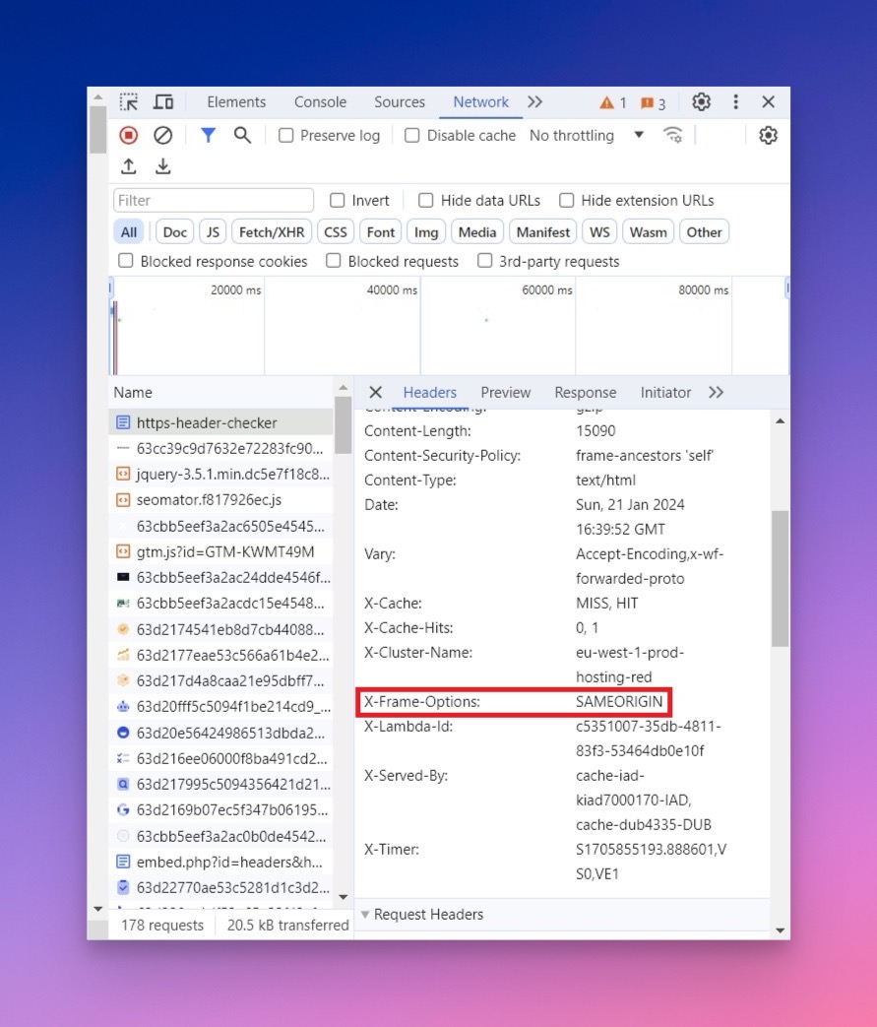Search within network requests
This screenshot has height=1027, width=877.
pyautogui.click(x=243, y=135)
